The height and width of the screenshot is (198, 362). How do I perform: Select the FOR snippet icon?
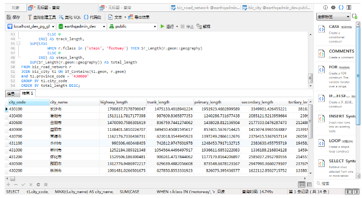pyautogui.click(x=322, y=69)
